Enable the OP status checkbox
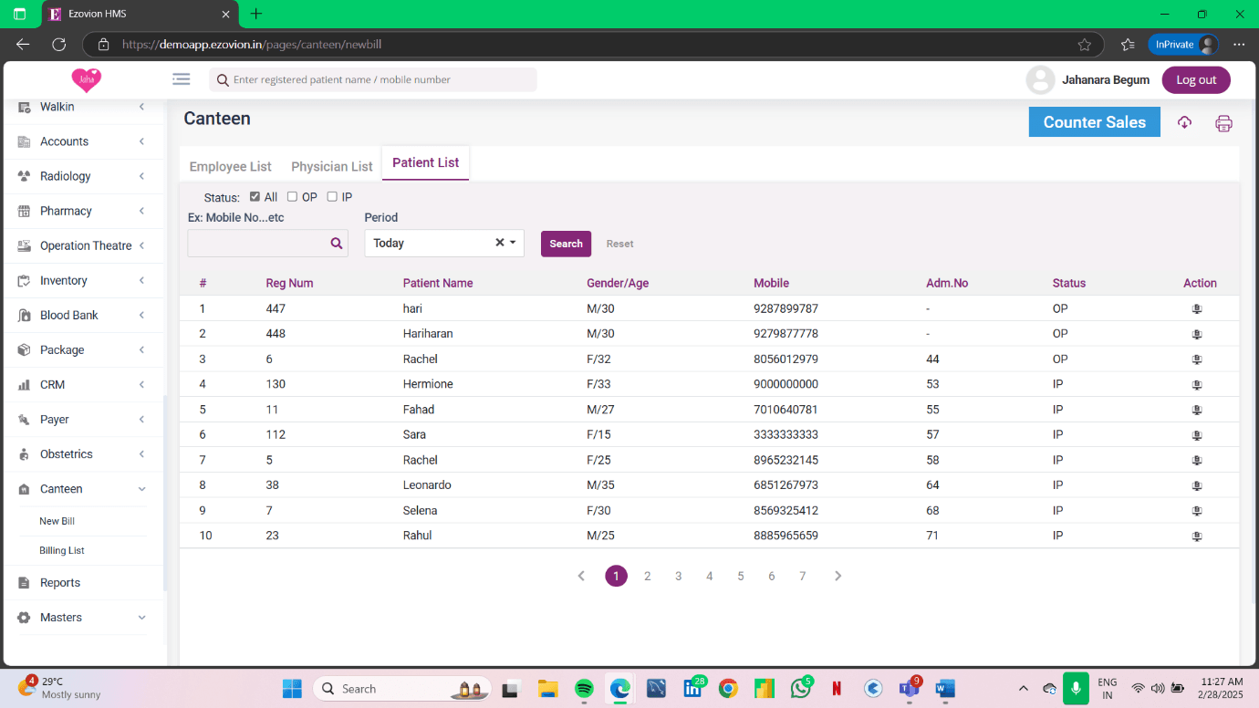 point(293,197)
